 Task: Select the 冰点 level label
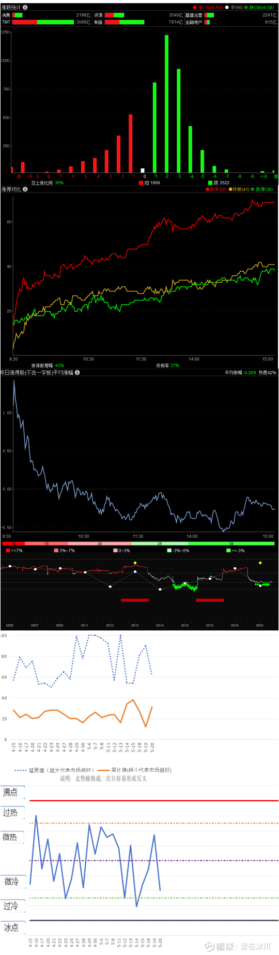coord(11,928)
